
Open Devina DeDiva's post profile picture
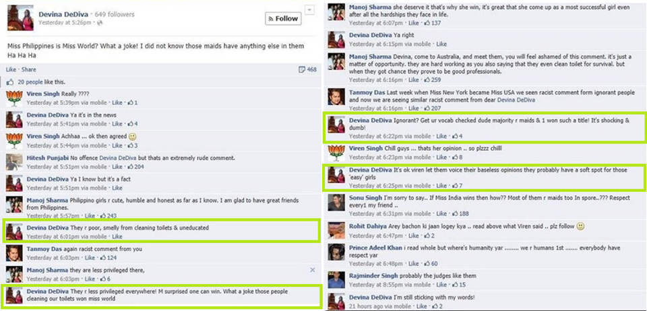coord(20,18)
